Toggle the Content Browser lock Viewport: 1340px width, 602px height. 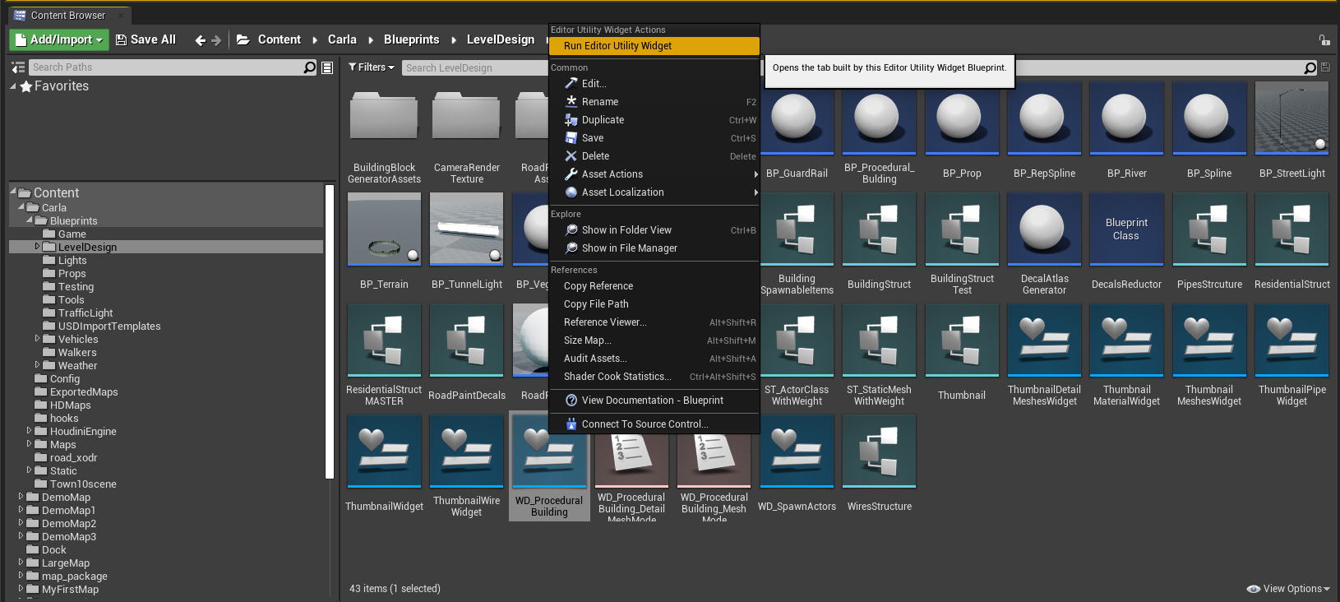[x=1324, y=39]
